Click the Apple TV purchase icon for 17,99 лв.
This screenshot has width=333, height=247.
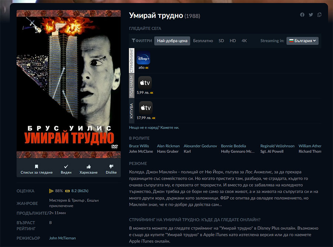click(145, 108)
